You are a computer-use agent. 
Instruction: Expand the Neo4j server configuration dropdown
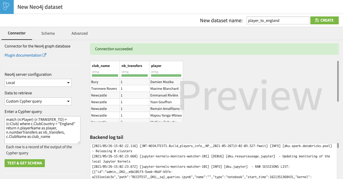click(38, 83)
